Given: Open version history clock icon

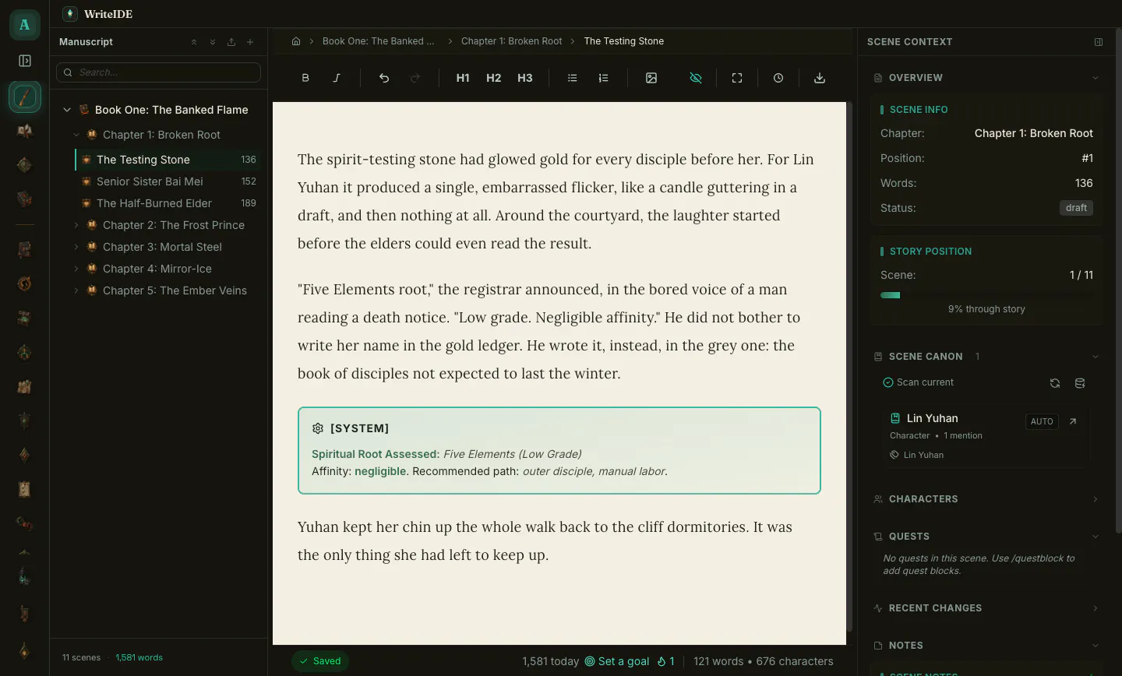Looking at the screenshot, I should click(x=778, y=78).
